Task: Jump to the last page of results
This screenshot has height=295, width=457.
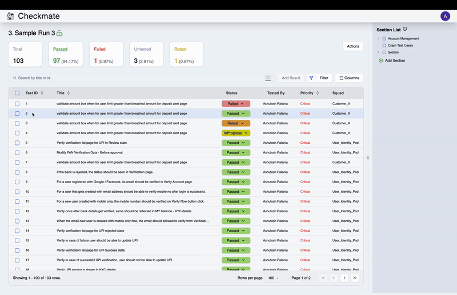Action: pyautogui.click(x=355, y=278)
